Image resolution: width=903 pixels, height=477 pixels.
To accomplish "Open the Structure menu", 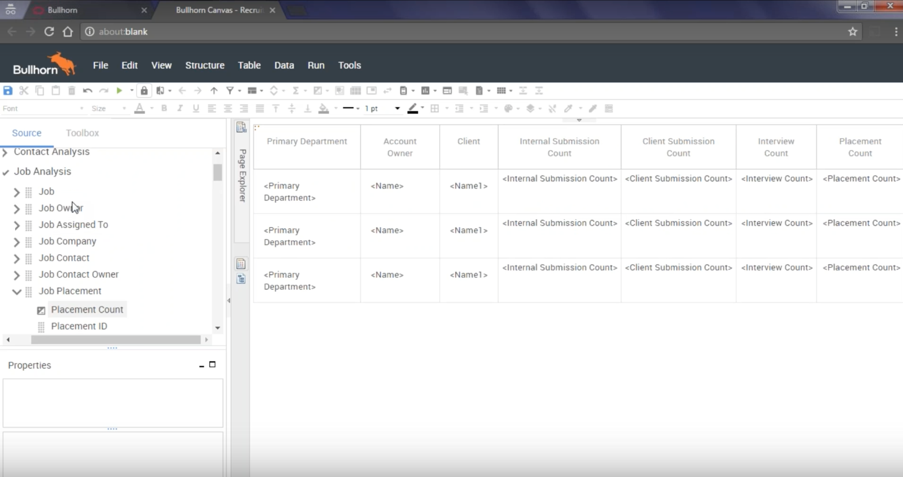I will tap(205, 65).
